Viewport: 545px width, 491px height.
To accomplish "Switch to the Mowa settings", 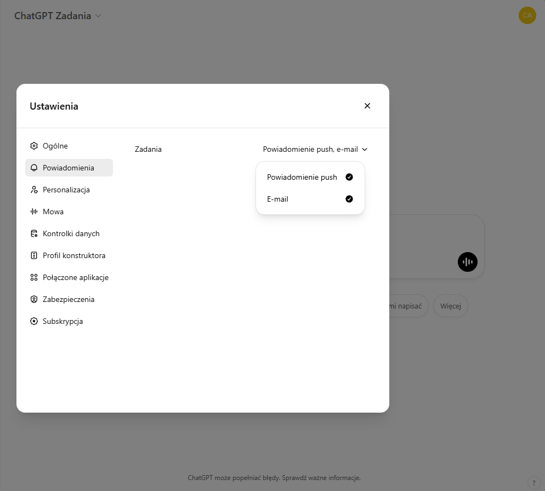I will (69, 212).
